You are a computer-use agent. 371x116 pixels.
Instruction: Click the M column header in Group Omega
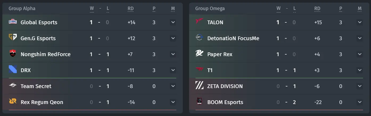[360, 9]
